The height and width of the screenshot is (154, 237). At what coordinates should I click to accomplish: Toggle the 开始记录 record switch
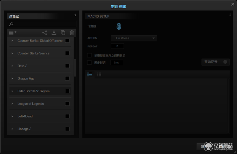216,62
